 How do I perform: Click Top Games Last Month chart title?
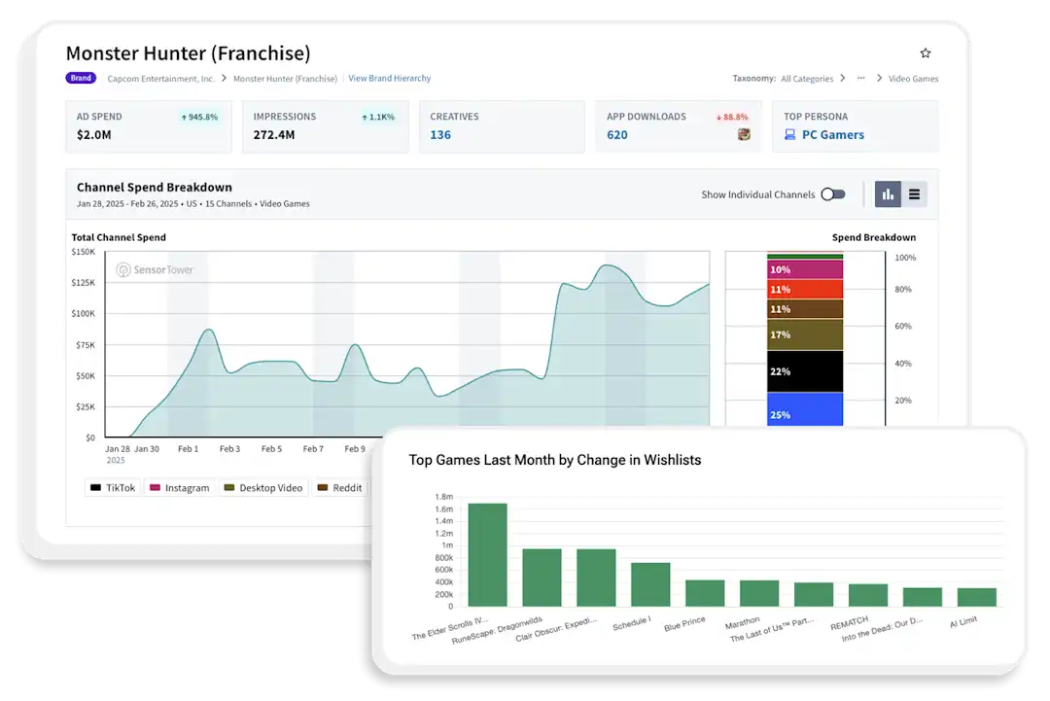[555, 460]
